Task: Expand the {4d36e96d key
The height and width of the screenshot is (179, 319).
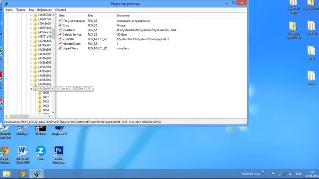Action: 31,80
